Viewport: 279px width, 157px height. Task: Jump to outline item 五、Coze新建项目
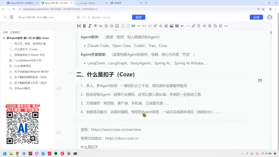tap(20, 66)
